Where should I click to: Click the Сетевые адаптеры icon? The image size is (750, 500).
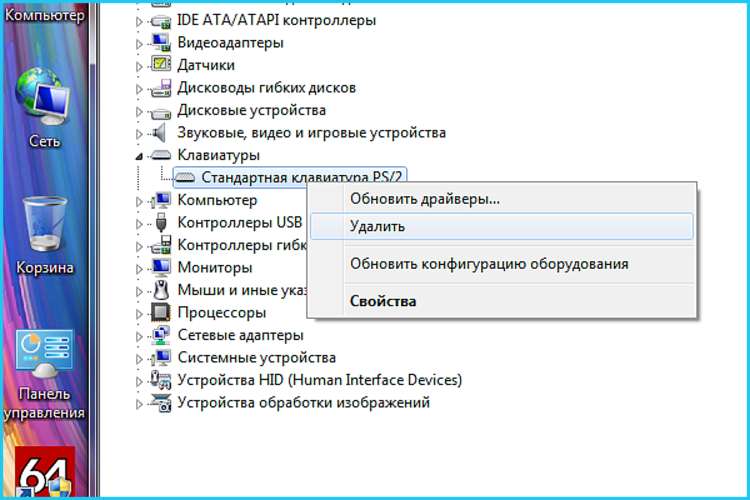161,335
